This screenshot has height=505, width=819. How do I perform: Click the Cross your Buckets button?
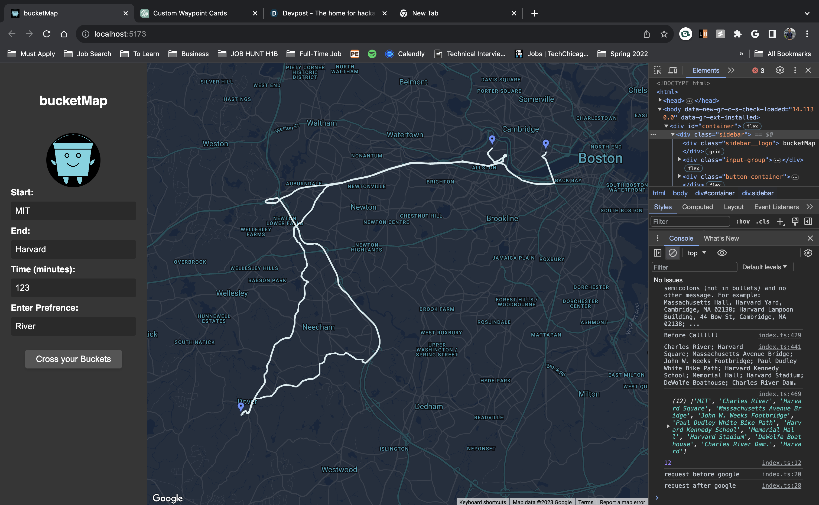[73, 359]
